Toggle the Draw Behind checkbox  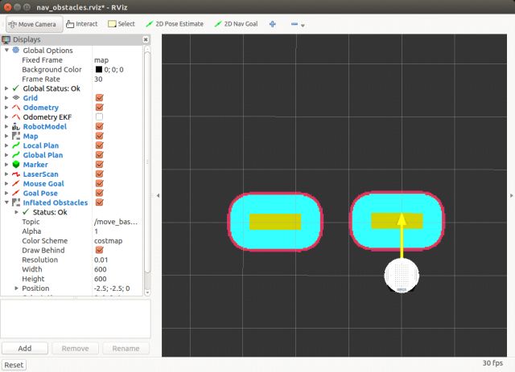coord(99,250)
